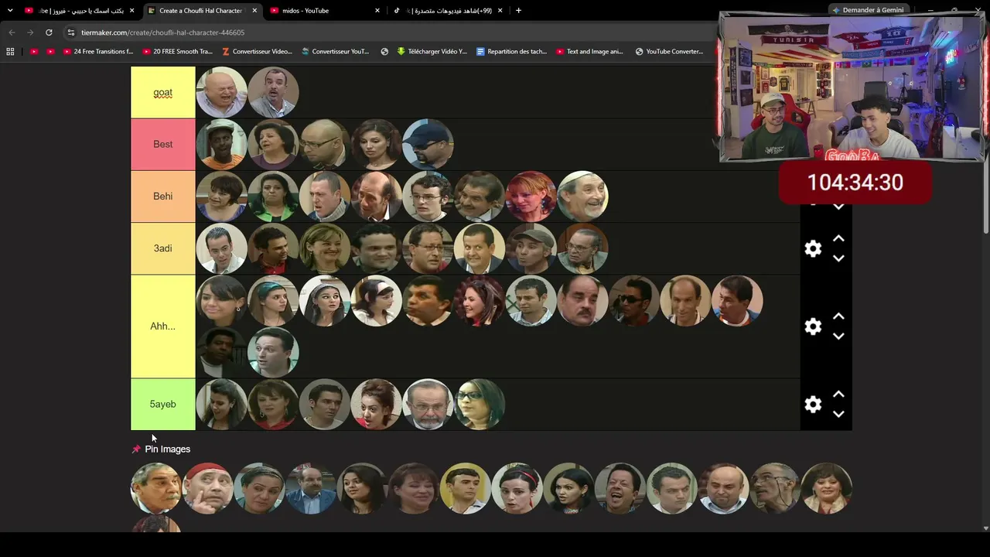Open the second YouTube favicon bookmark
Image resolution: width=990 pixels, height=557 pixels.
tap(50, 52)
